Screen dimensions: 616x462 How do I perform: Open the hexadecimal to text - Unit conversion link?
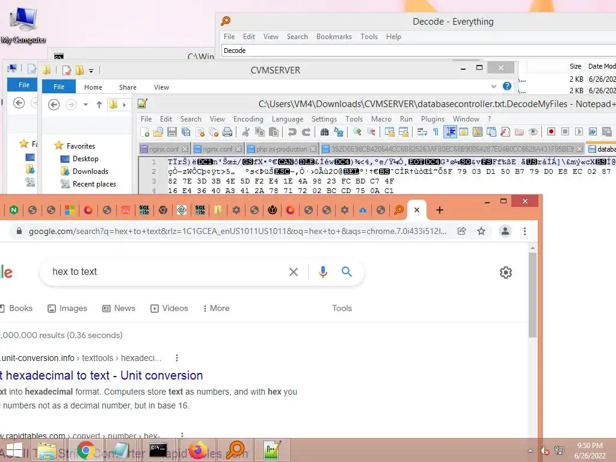click(x=101, y=375)
